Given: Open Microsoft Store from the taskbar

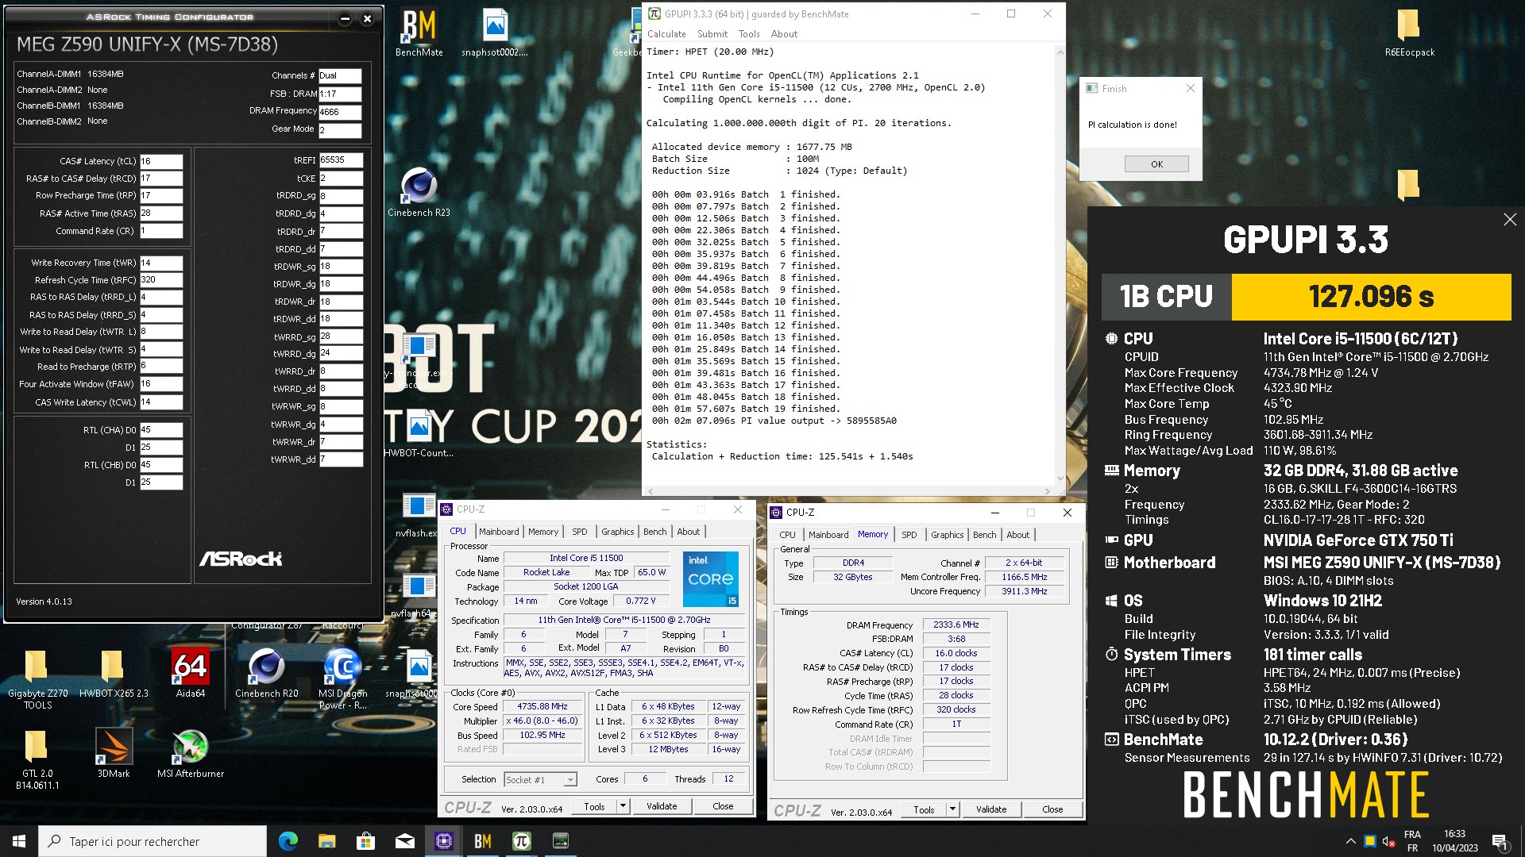Looking at the screenshot, I should point(365,841).
